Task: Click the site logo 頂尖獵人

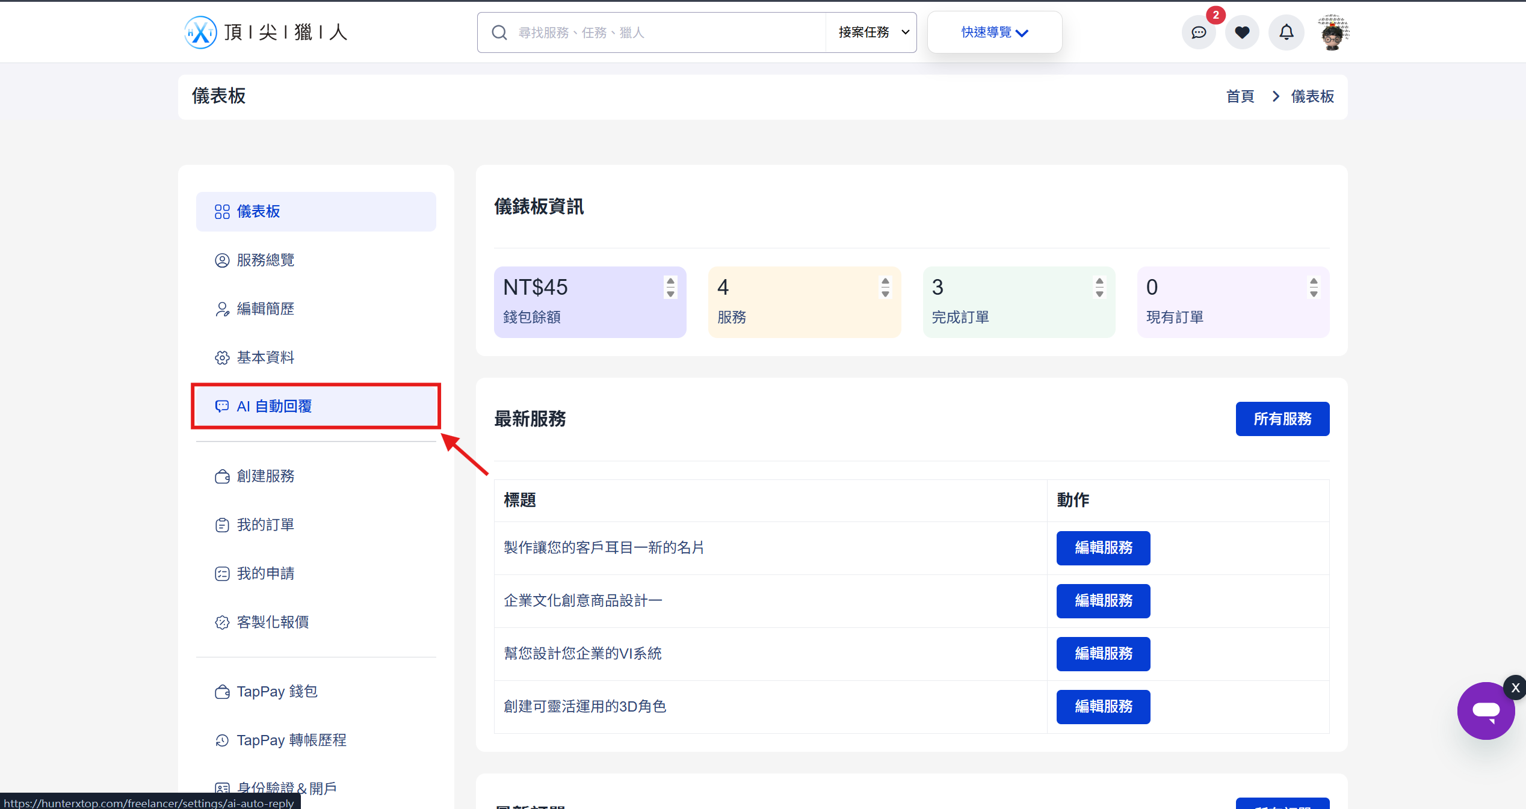Action: pos(266,32)
